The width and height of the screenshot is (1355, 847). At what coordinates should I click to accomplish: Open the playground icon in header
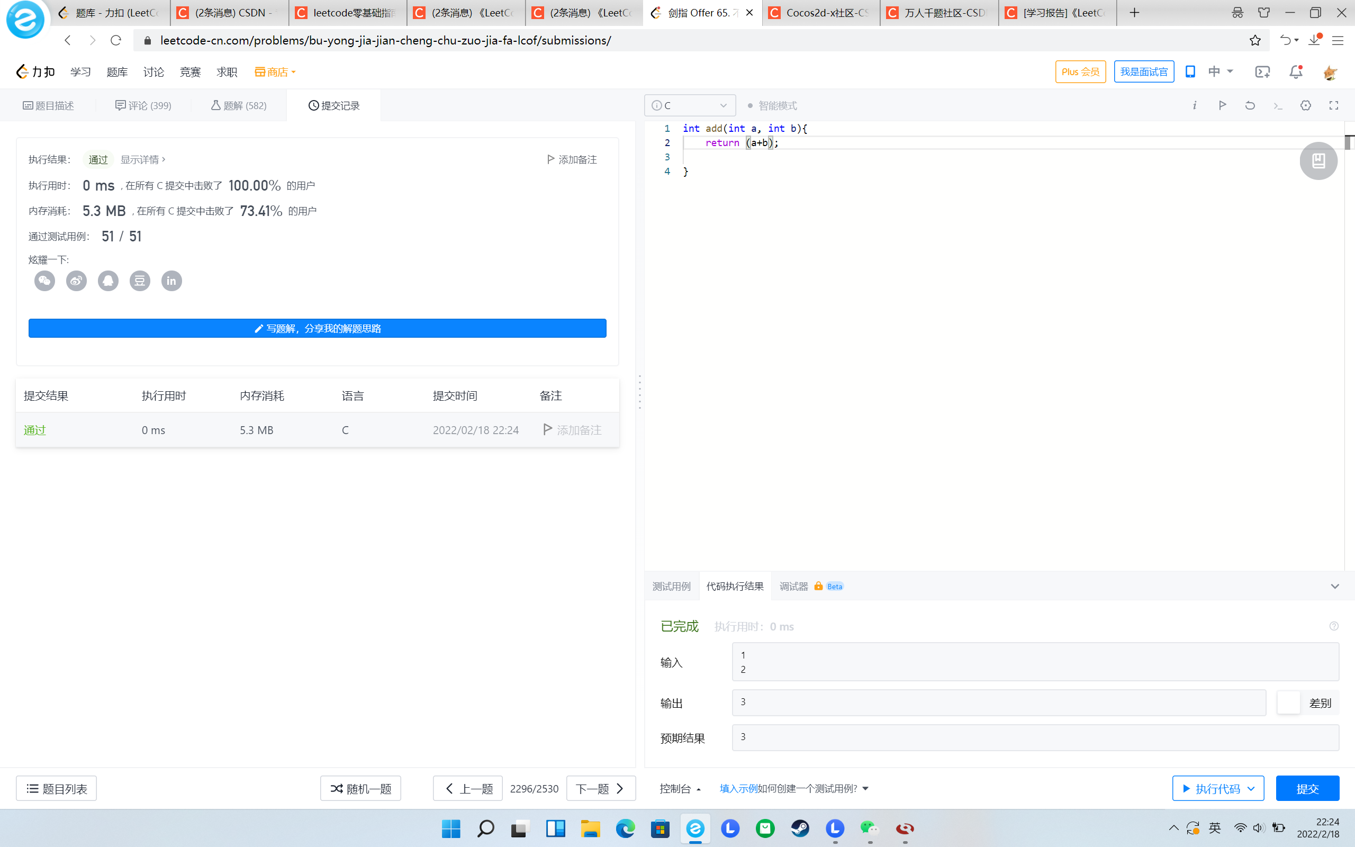[x=1262, y=71]
